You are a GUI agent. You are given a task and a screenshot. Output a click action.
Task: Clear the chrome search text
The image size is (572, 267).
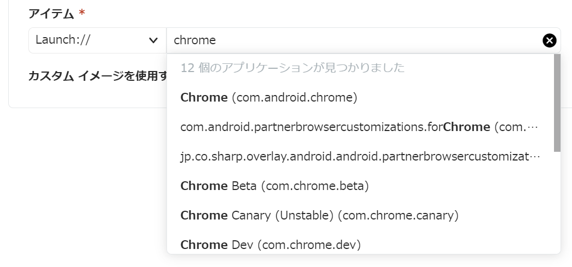pos(549,40)
